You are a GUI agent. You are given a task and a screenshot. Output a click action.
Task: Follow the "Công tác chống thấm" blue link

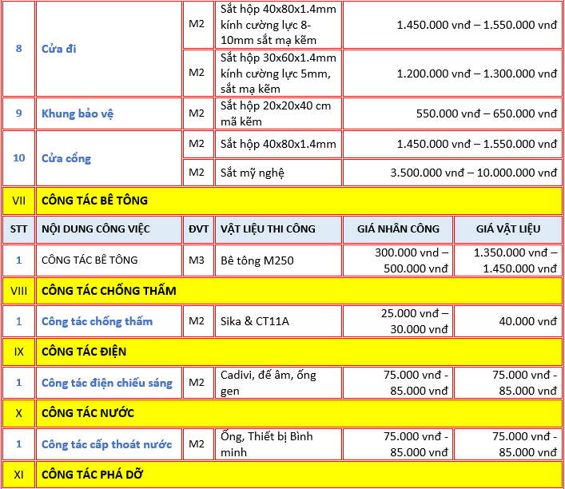[97, 321]
